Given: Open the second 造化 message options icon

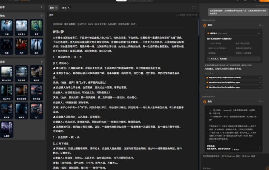Looking at the screenshot, I should [261, 101].
